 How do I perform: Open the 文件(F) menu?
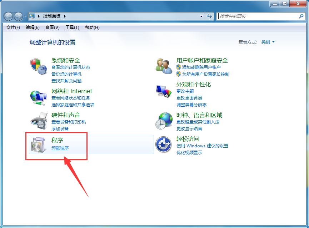(x=13, y=27)
